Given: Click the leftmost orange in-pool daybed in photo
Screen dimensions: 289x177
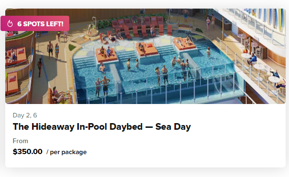Looking at the screenshot, I should (107, 55).
